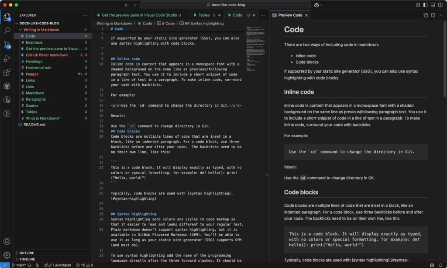
Task: Open Links file in explorer
Action: [x=53, y=80]
